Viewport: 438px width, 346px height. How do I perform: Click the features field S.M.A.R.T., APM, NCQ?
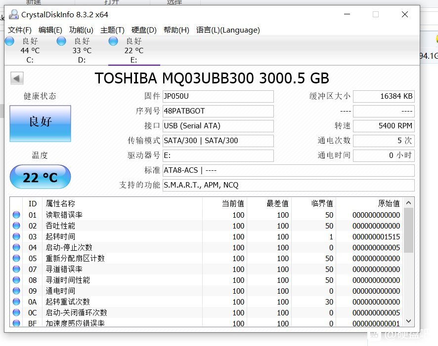tap(289, 185)
